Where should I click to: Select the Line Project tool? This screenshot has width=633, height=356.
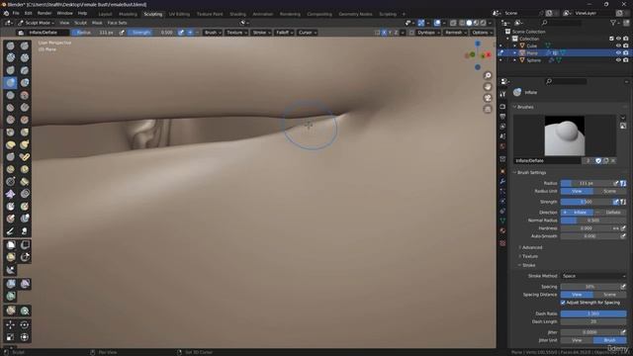11,270
